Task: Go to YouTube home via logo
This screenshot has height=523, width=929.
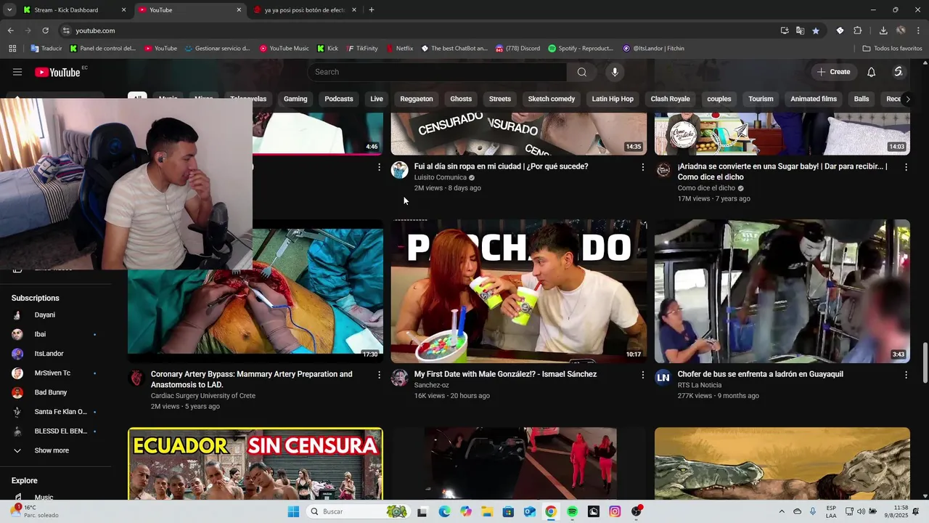Action: click(57, 72)
